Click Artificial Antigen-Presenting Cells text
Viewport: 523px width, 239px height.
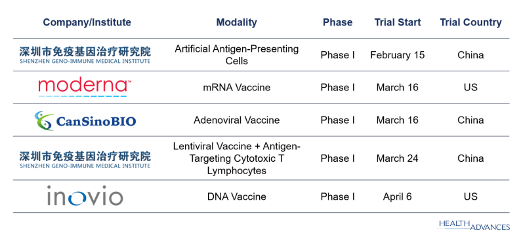tap(236, 55)
